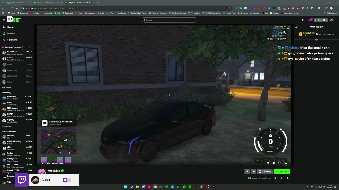Click the green Subscribe button
Image resolution: width=339 pixels, height=190 pixels.
(x=282, y=172)
